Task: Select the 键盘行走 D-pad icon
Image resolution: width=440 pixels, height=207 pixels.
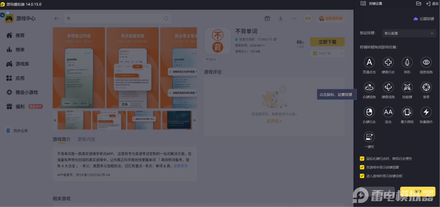Action: pos(388,62)
